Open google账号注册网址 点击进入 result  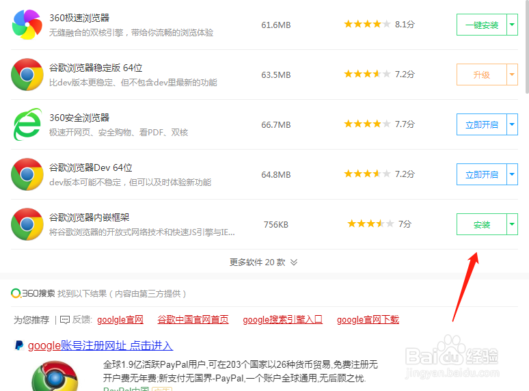[100, 345]
